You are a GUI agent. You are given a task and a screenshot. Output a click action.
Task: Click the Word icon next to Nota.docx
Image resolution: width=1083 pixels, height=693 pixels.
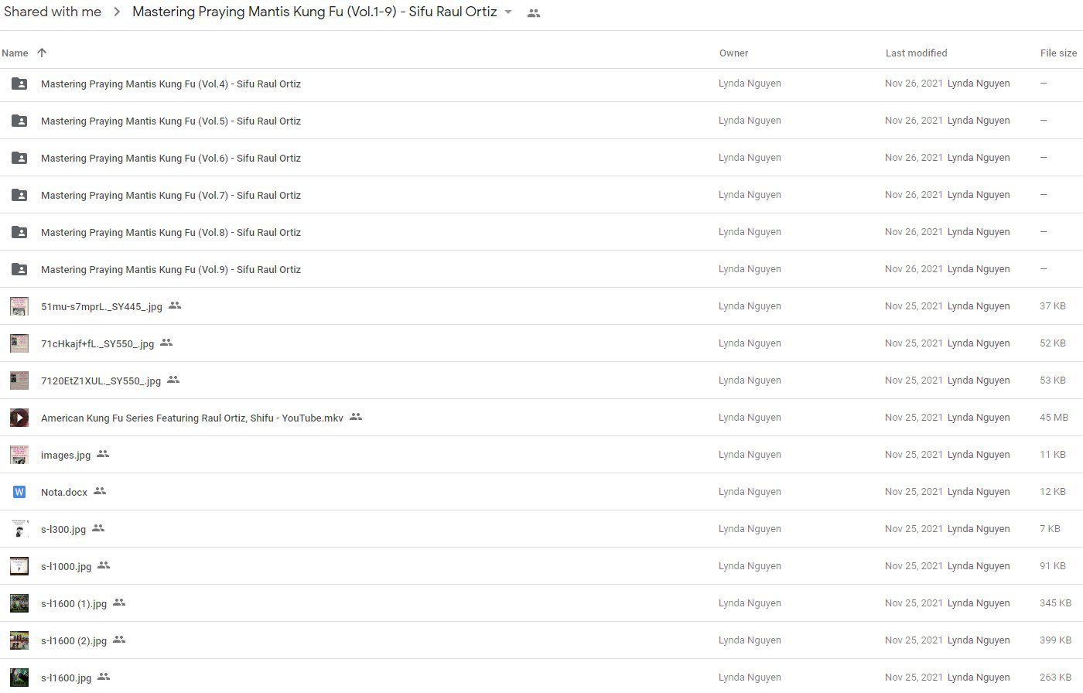click(19, 492)
